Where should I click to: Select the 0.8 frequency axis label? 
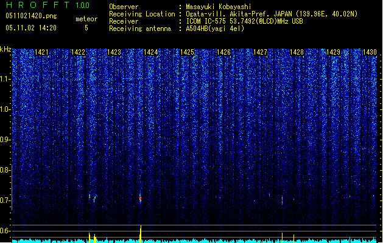pos(5,170)
